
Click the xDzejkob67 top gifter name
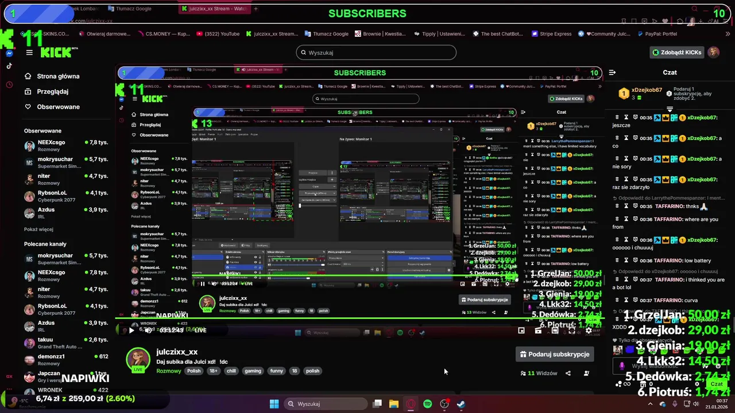point(647,90)
